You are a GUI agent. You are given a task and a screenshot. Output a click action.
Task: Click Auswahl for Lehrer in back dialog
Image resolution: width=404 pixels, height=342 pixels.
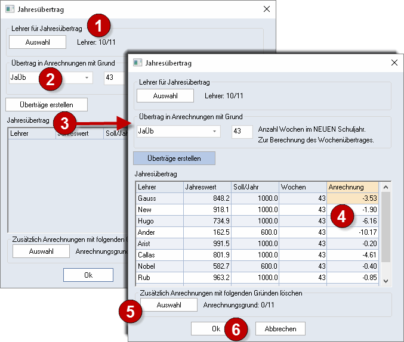tap(38, 42)
